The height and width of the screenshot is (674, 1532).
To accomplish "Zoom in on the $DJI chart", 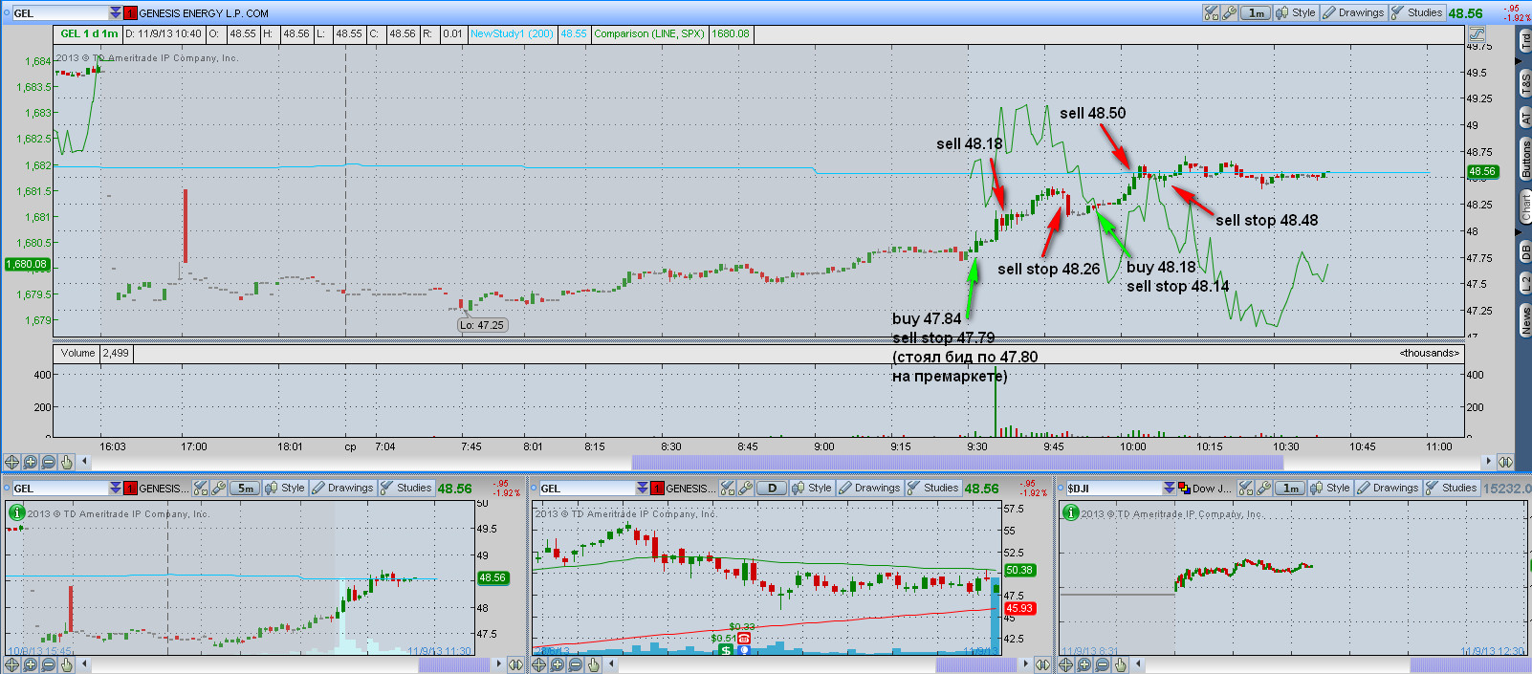I will point(1084,664).
